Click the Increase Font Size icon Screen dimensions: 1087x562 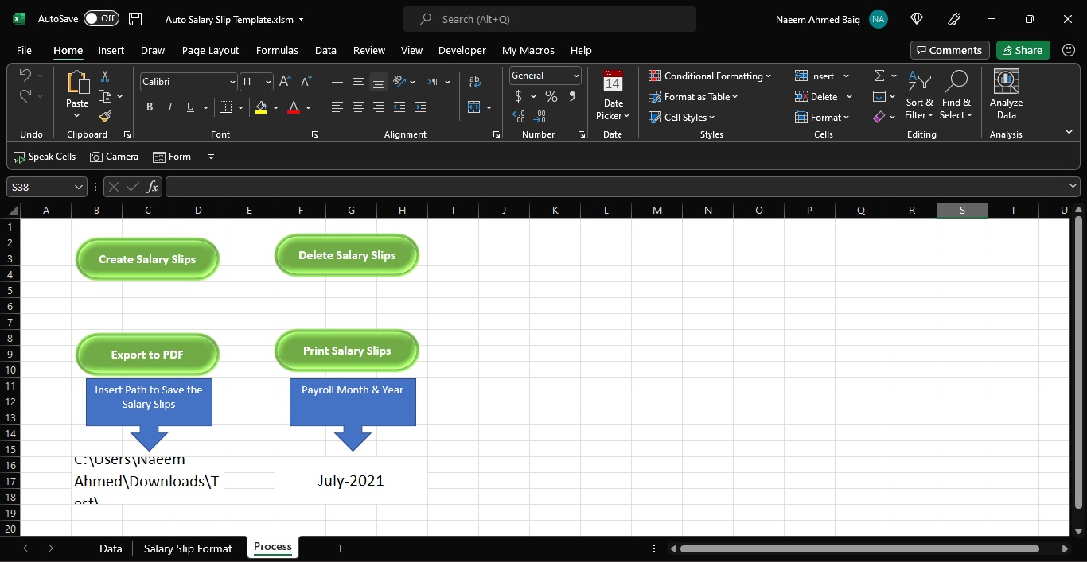pyautogui.click(x=285, y=82)
